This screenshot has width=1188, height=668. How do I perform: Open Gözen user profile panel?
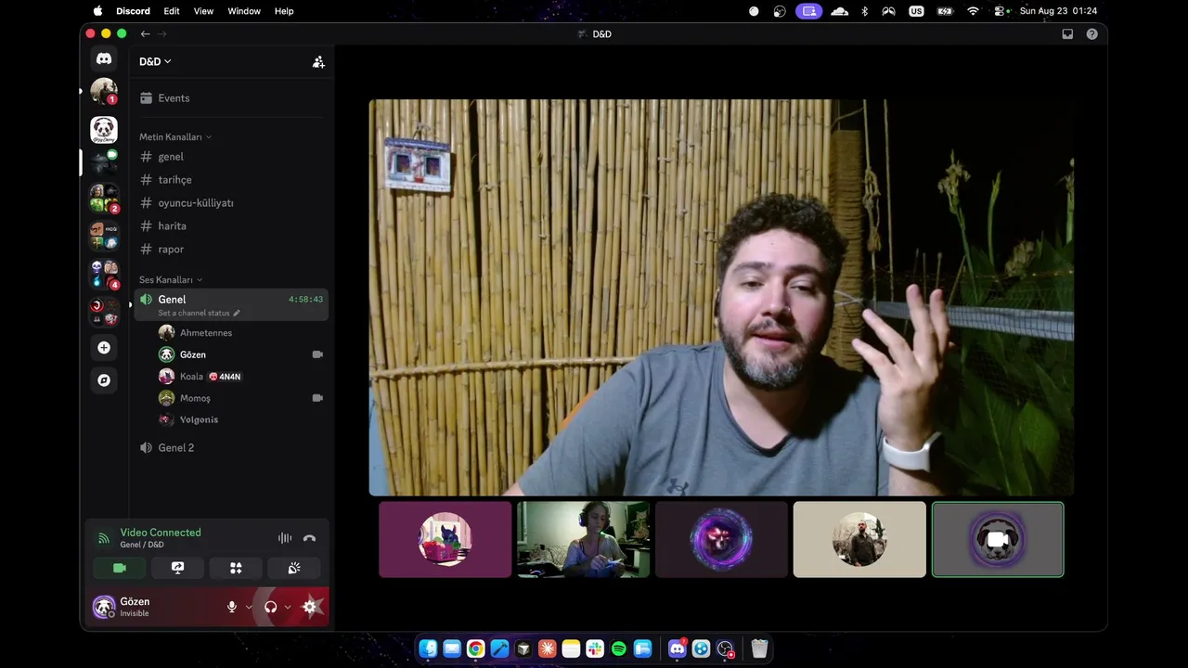click(x=153, y=607)
